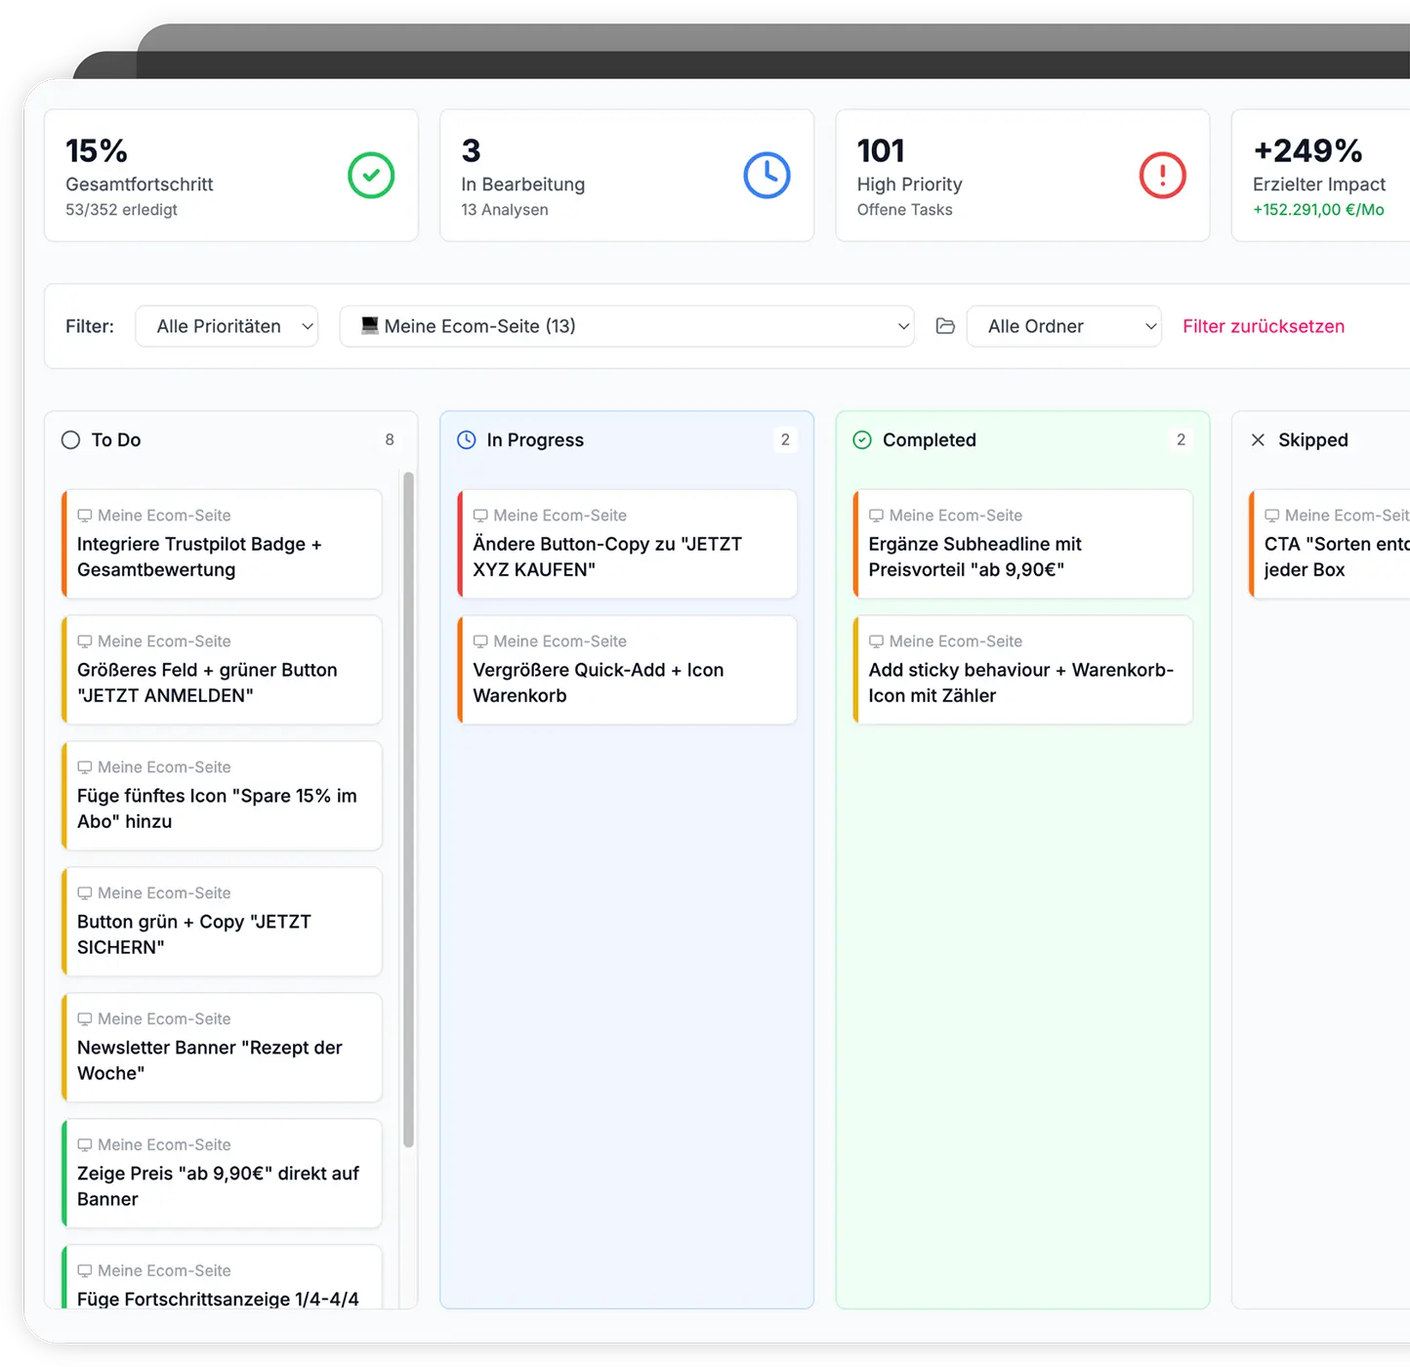
Task: Click the green checkmark icon on Gesamtfortschritt card
Action: click(370, 175)
